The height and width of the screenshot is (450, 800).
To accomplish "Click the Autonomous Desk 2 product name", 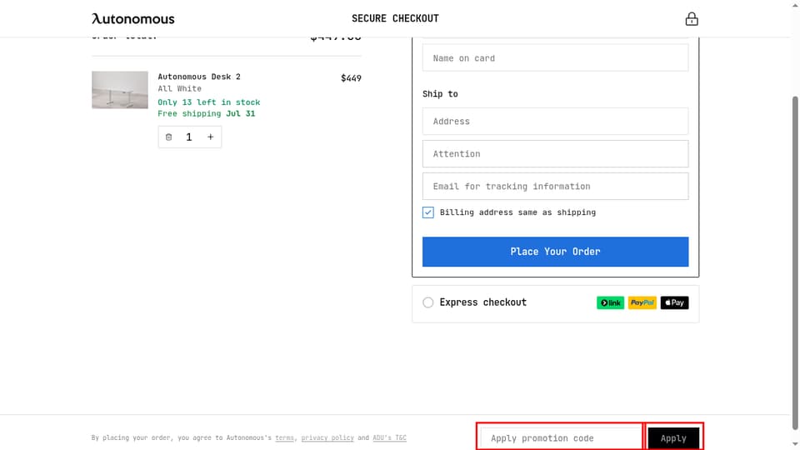I will [x=199, y=77].
